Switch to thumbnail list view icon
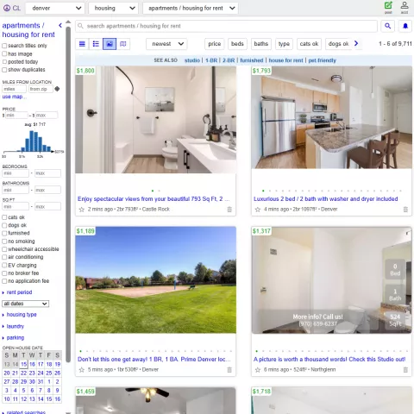The height and width of the screenshot is (414, 414). [96, 44]
